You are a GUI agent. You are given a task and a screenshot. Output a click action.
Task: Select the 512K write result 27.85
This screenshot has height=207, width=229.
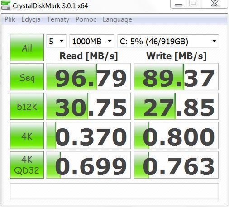click(x=176, y=106)
